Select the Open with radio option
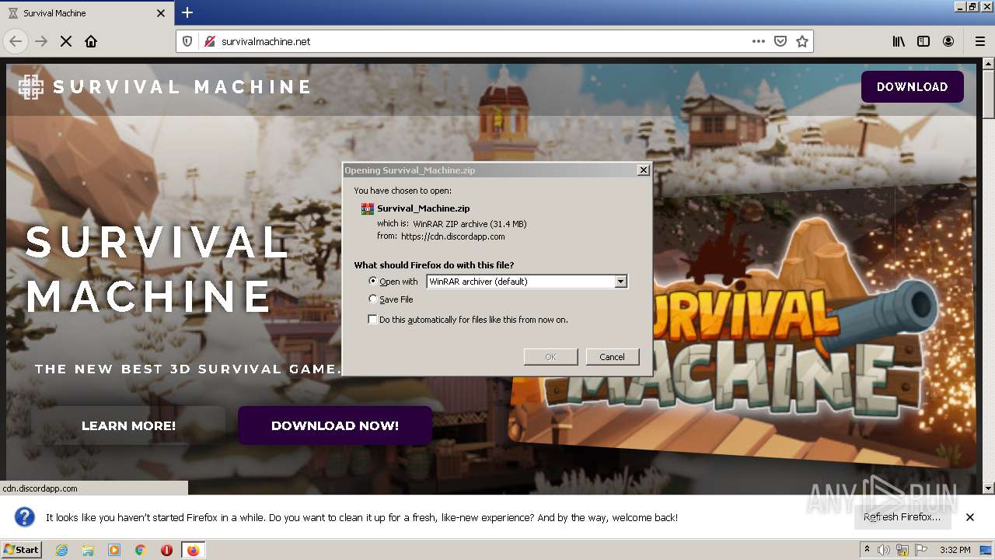The width and height of the screenshot is (995, 560). 373,282
